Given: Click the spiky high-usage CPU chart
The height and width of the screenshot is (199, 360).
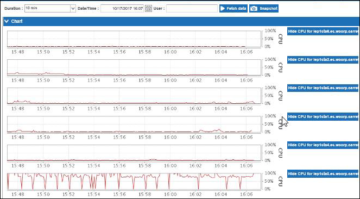Looking at the screenshot, I should [134, 181].
